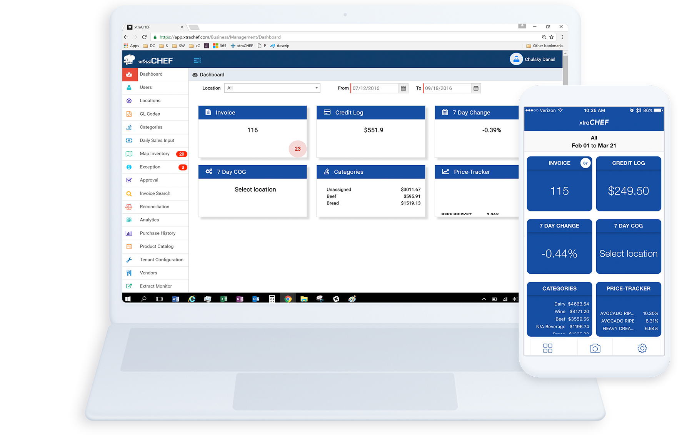Click the Product Catalog icon

[129, 246]
